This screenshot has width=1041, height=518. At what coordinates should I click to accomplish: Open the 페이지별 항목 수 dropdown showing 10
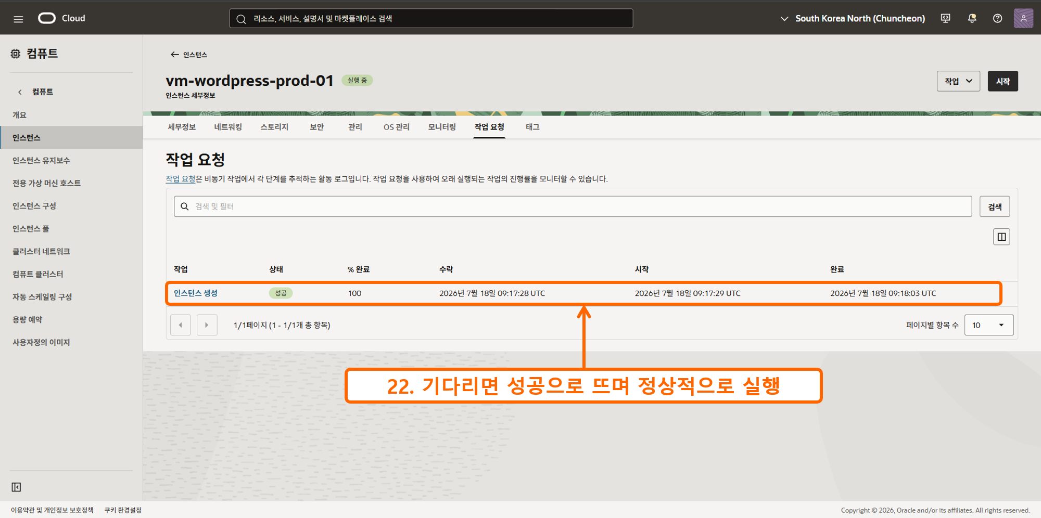point(989,325)
